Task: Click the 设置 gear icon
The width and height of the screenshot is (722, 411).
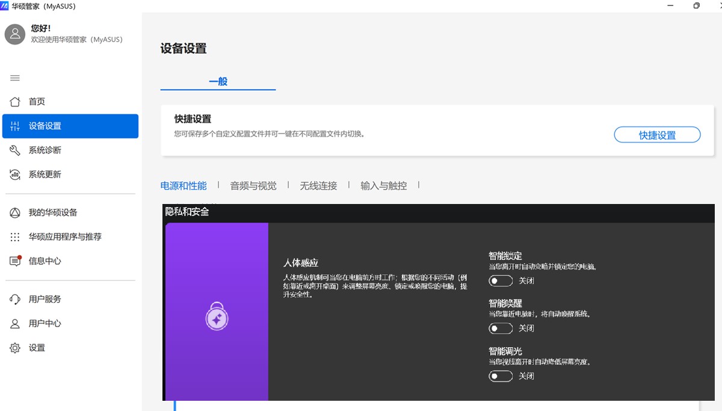Action: point(15,348)
